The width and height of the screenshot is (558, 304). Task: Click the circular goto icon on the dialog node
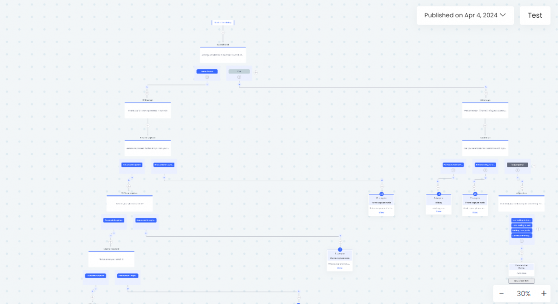pyautogui.click(x=438, y=194)
